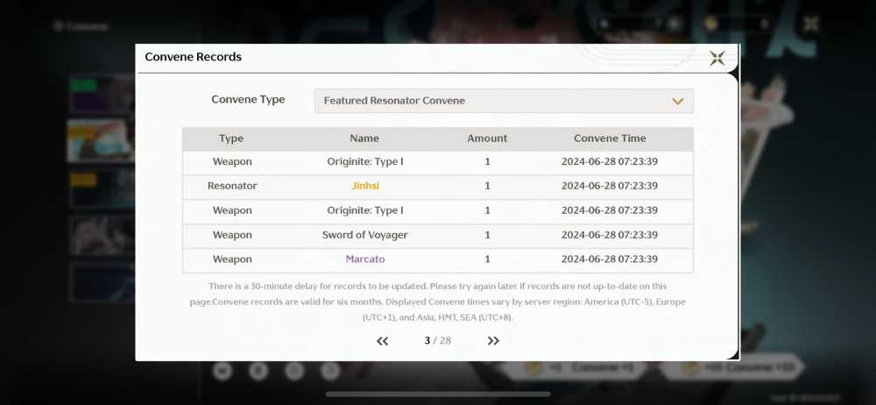Close the Convene Records dialog
Screen dimensions: 876x405
click(717, 58)
